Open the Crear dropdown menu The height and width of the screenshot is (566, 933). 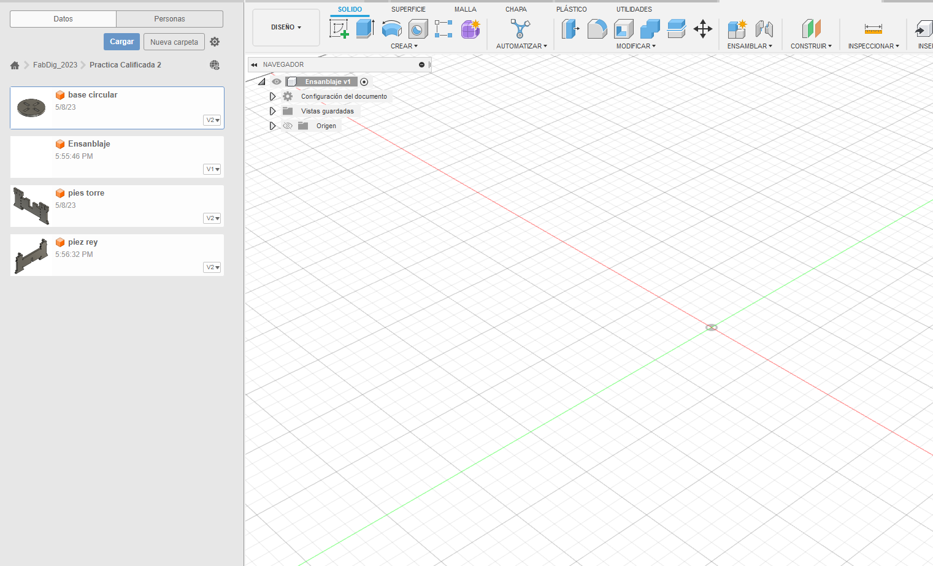(404, 46)
